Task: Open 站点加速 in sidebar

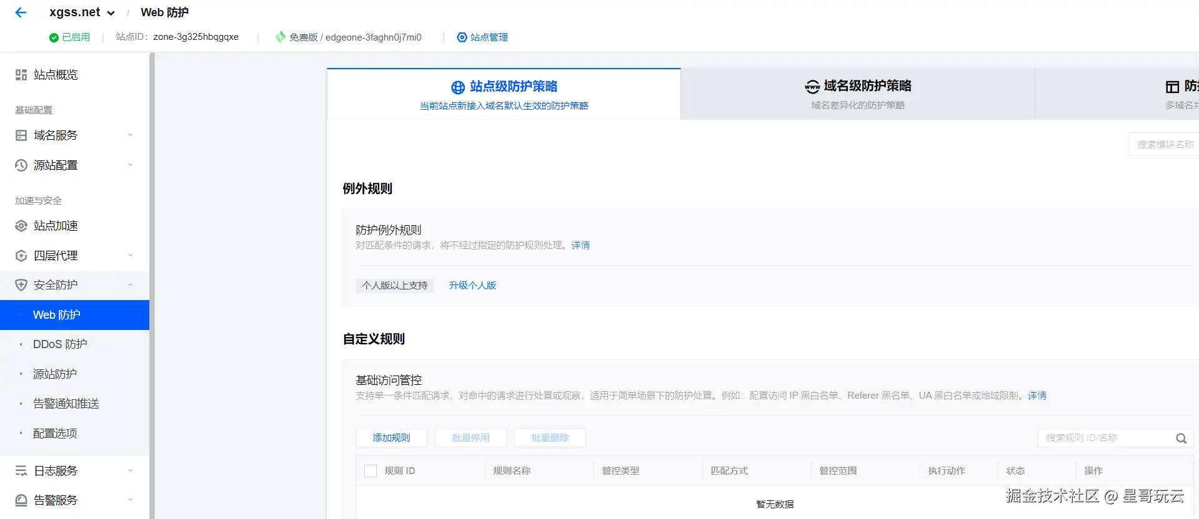Action: tap(56, 226)
